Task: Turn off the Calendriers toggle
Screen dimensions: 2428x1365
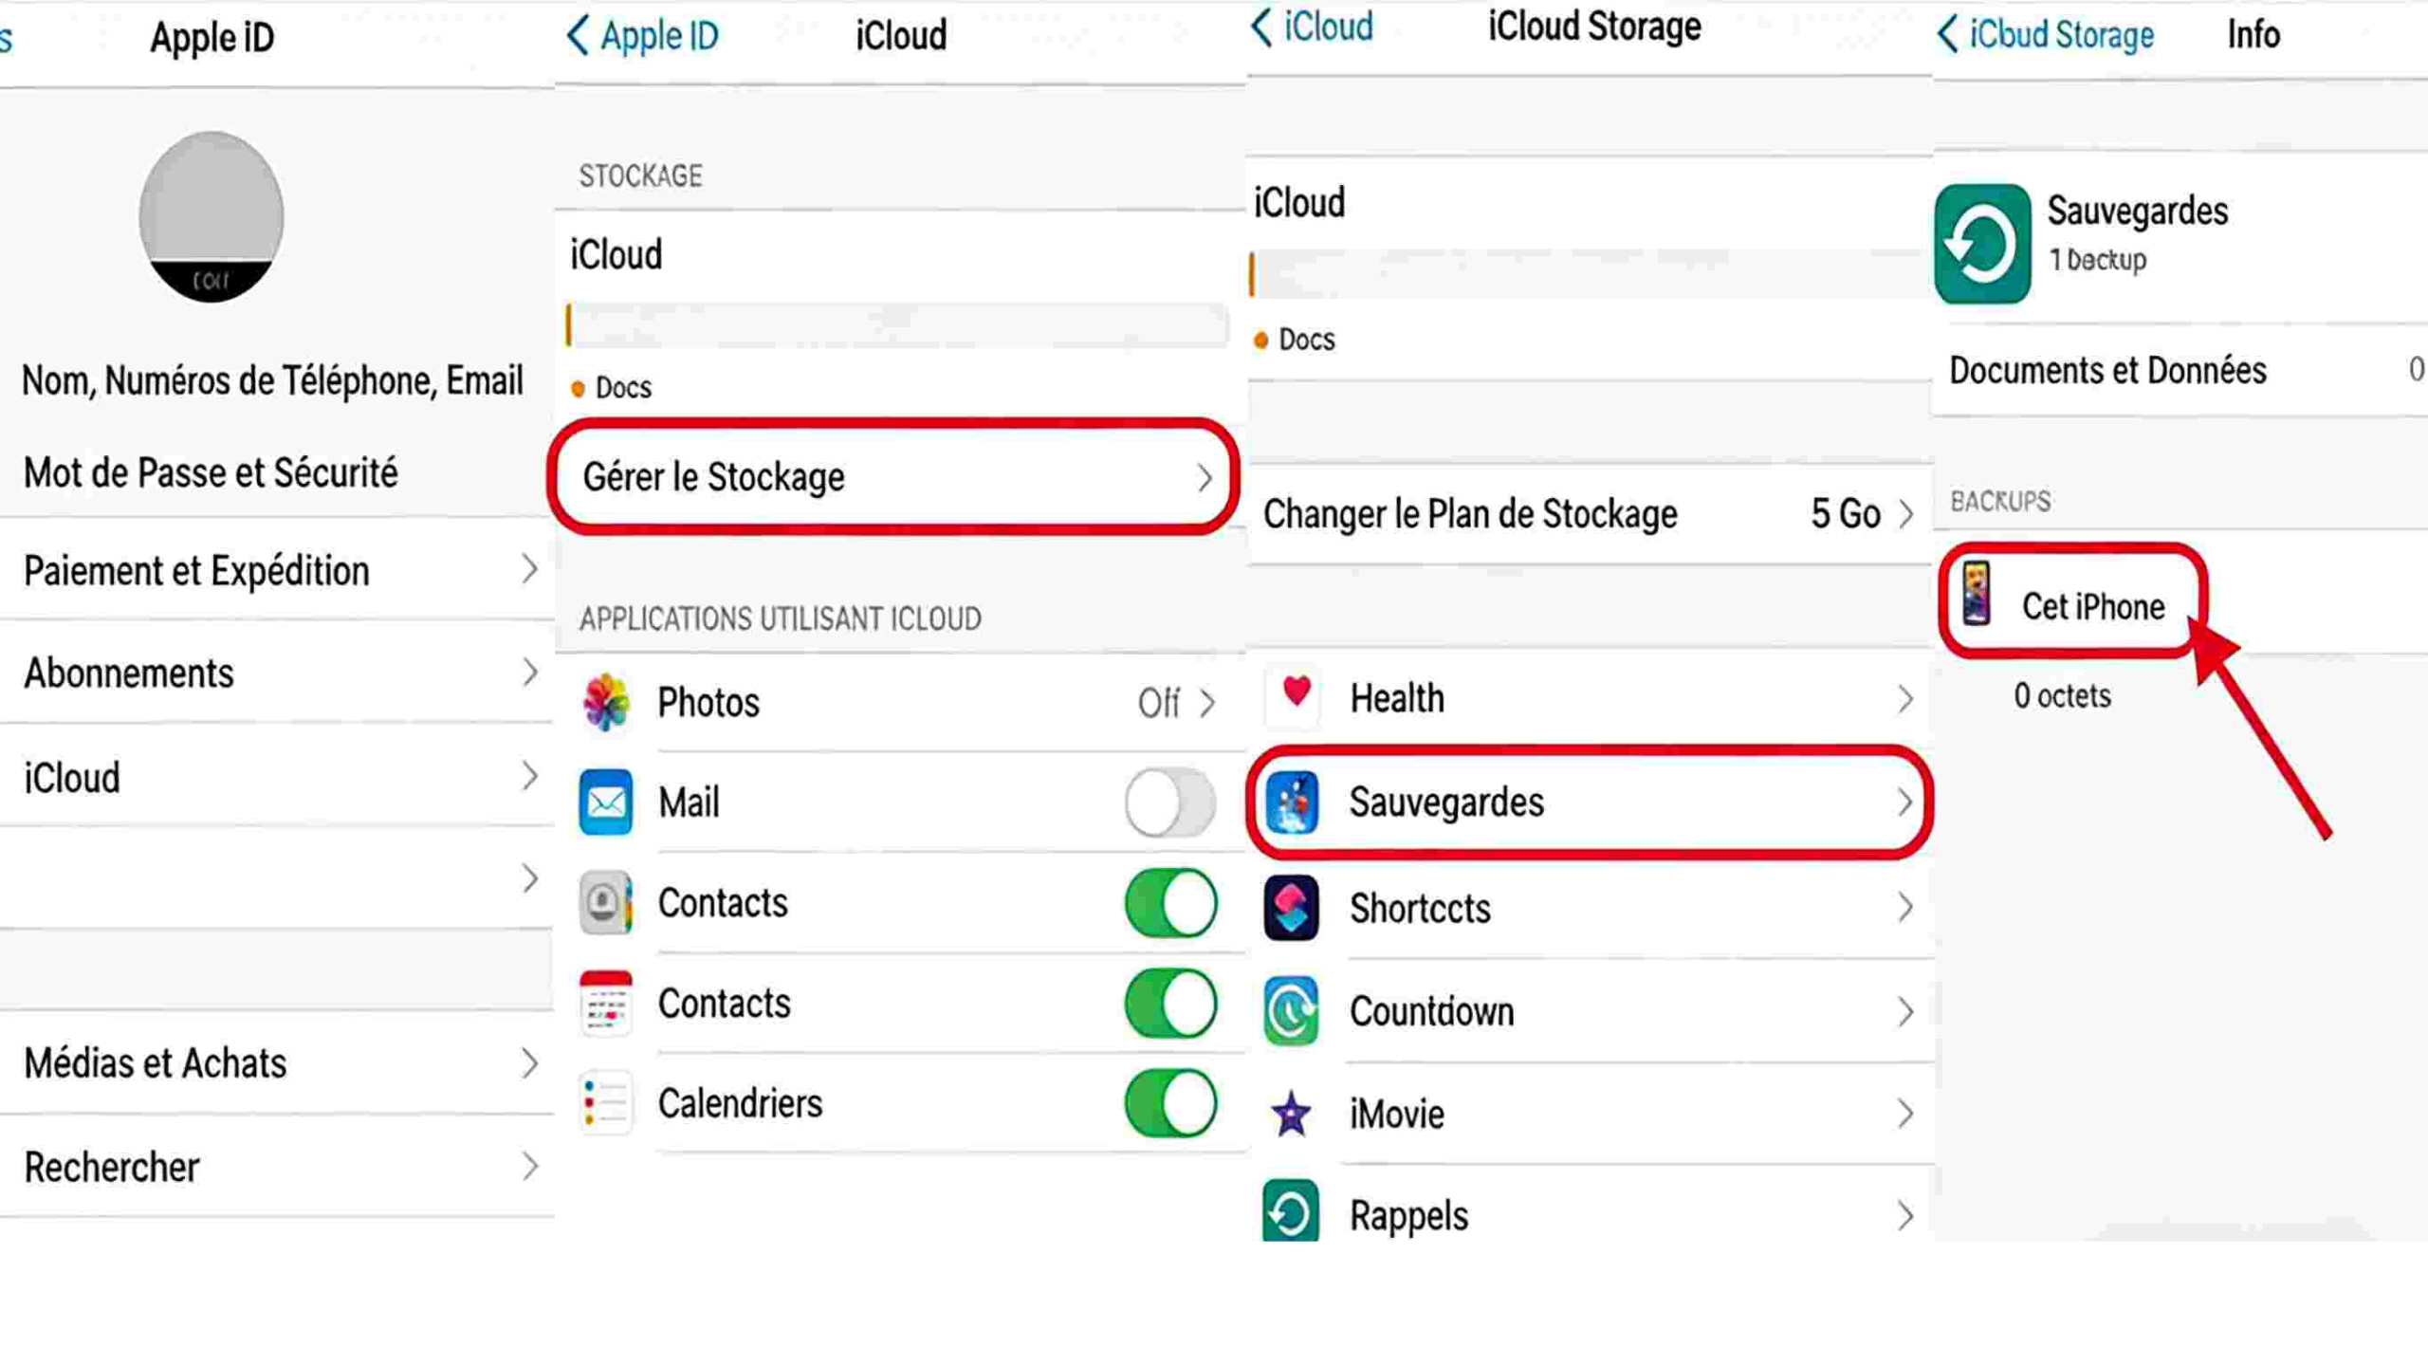Action: point(1169,1102)
